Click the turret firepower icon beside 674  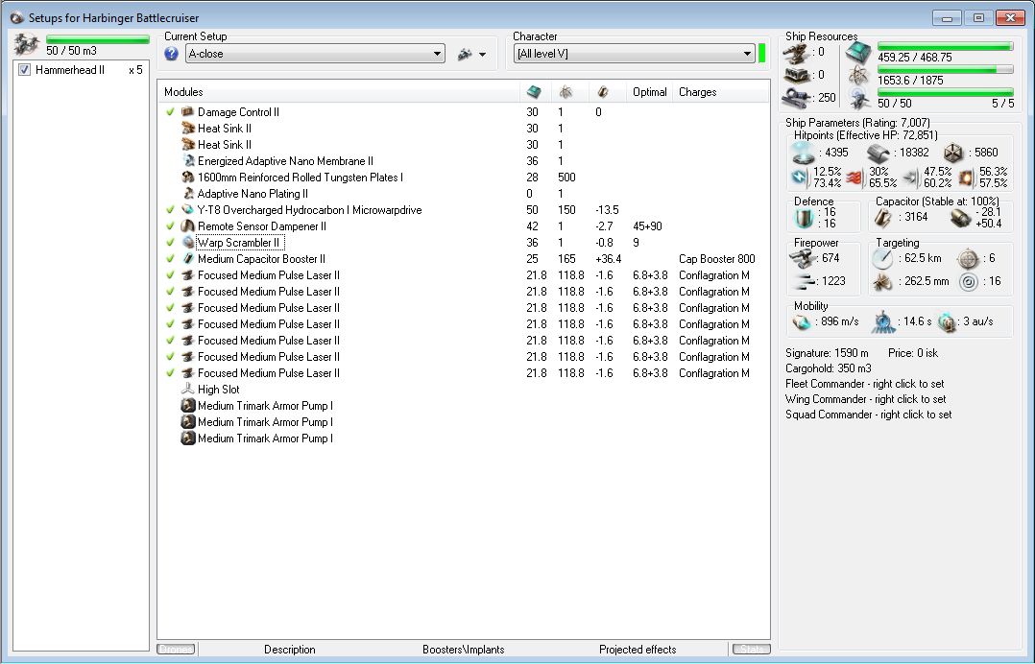pyautogui.click(x=803, y=258)
